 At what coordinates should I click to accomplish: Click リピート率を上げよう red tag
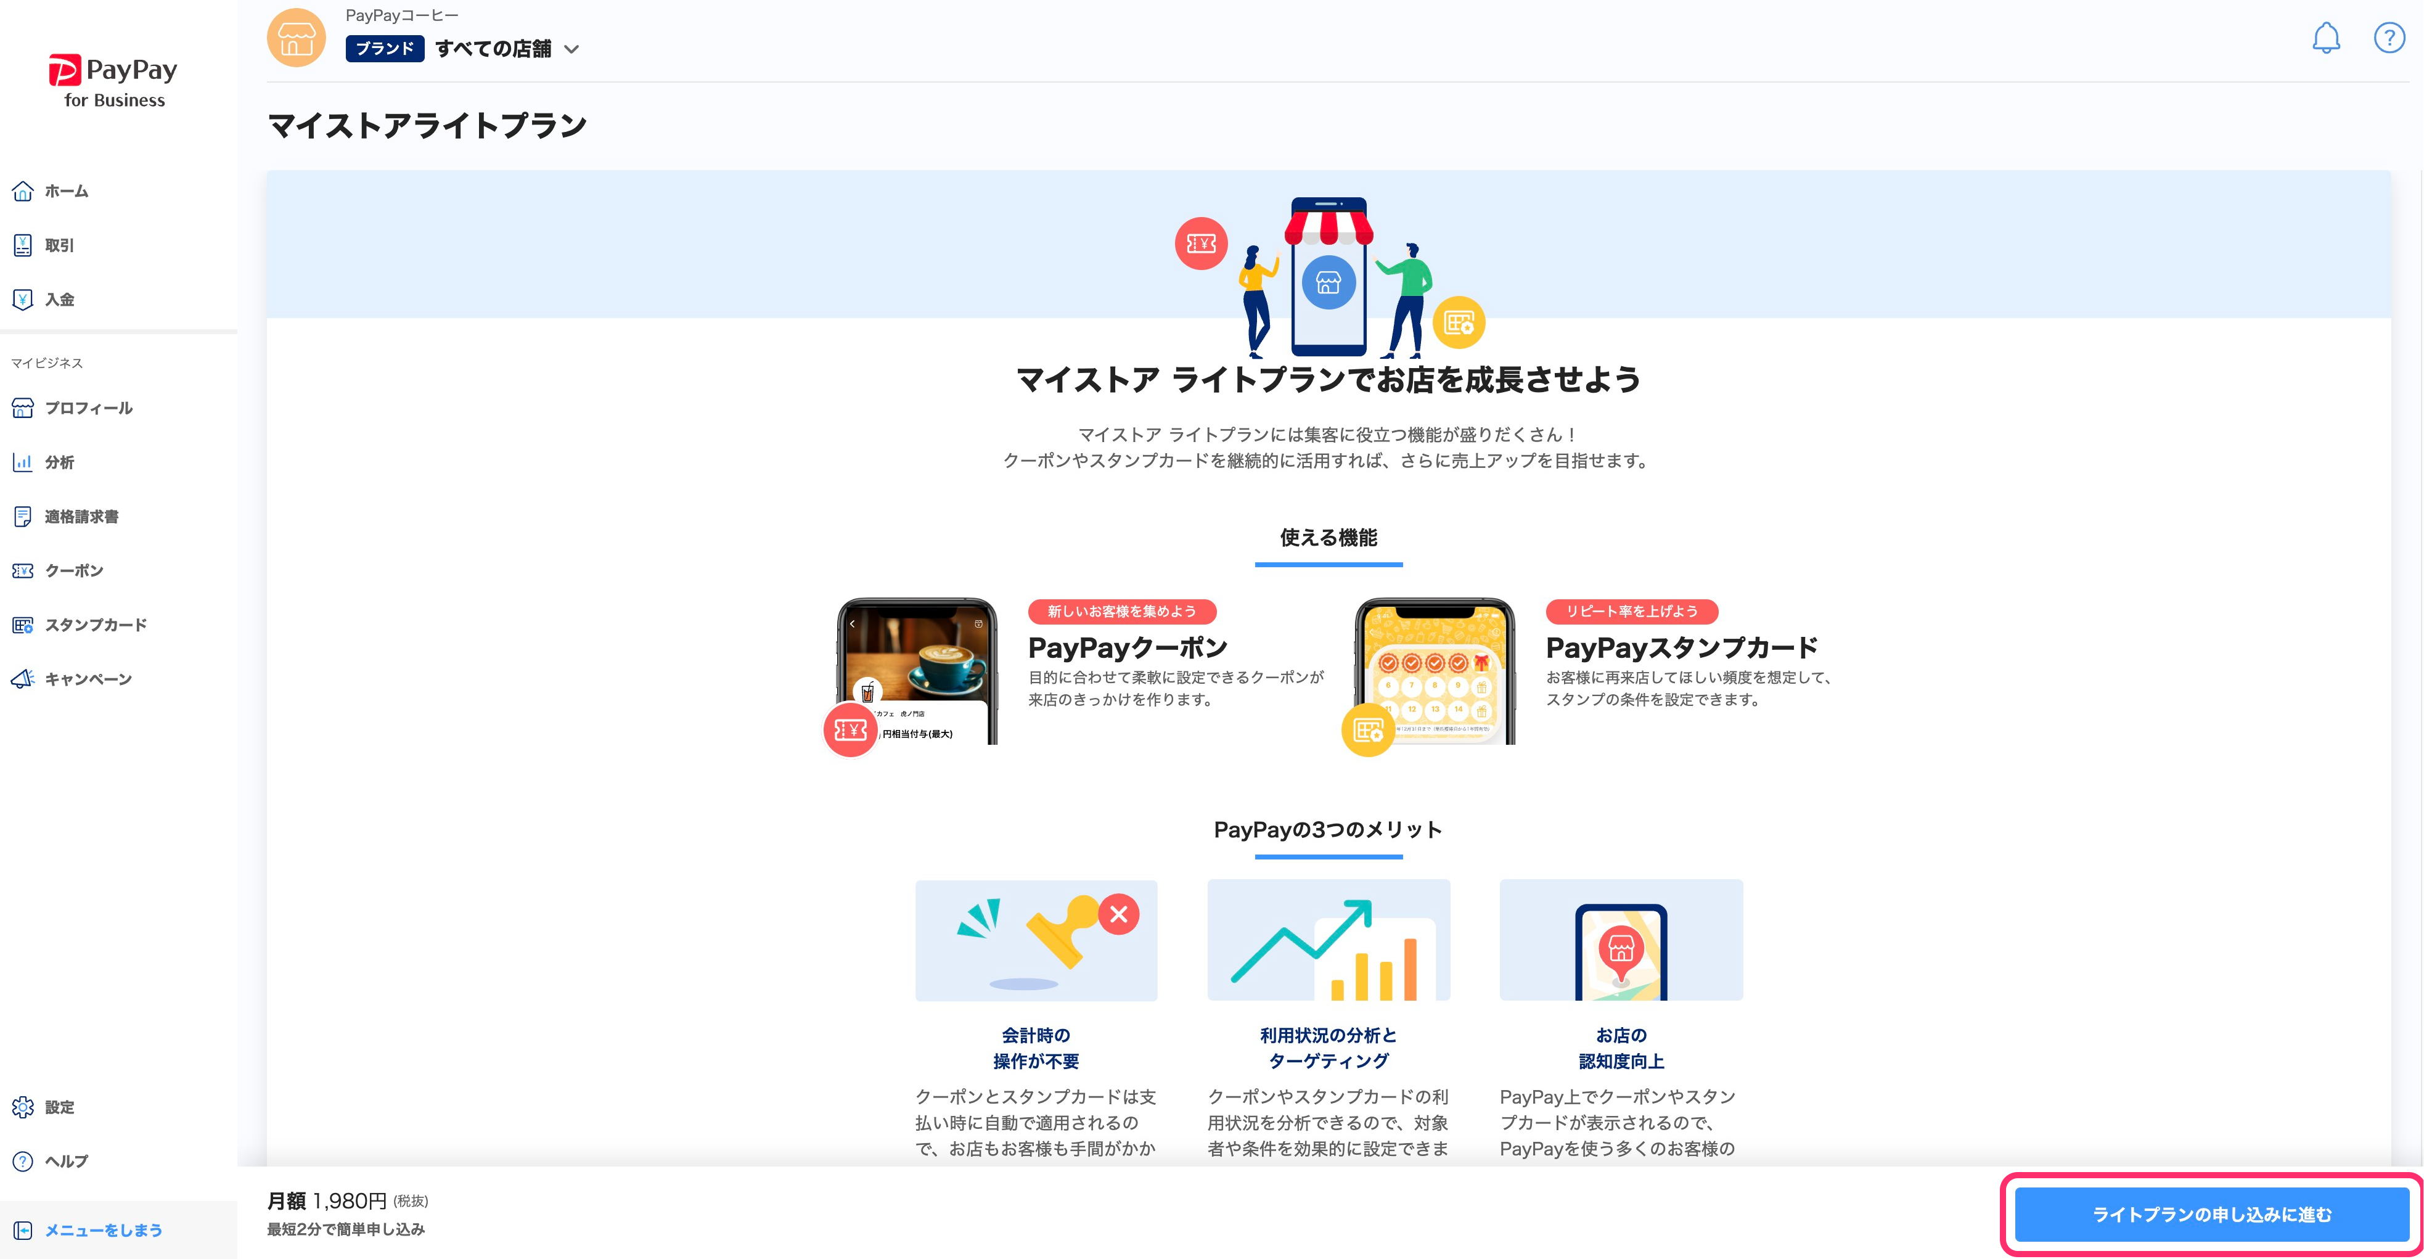1632,612
